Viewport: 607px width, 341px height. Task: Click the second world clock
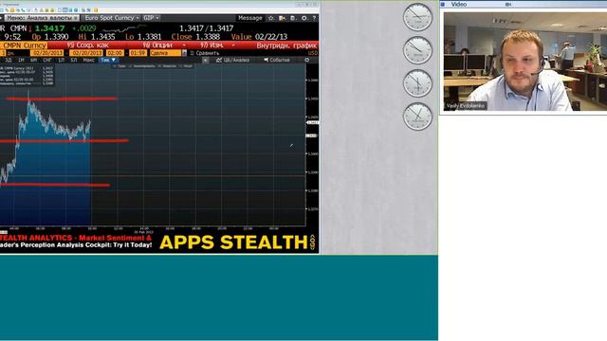pyautogui.click(x=417, y=50)
